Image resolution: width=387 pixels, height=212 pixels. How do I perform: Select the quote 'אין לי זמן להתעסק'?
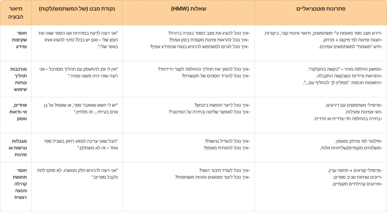pos(79,73)
